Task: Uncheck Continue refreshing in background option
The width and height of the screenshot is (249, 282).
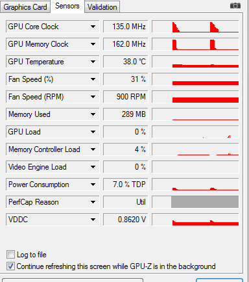Action: (x=10, y=266)
